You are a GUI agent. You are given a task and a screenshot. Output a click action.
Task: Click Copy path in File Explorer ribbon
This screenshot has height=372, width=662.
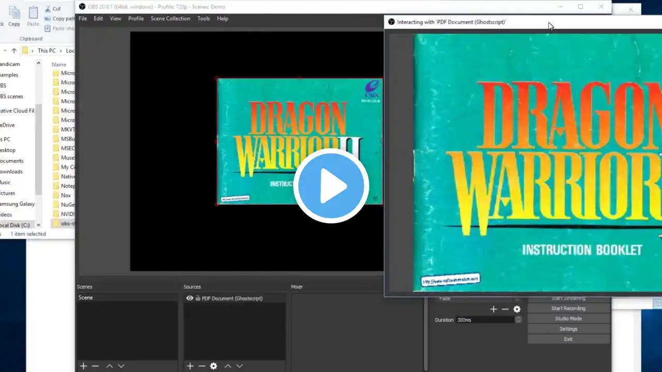tap(59, 19)
